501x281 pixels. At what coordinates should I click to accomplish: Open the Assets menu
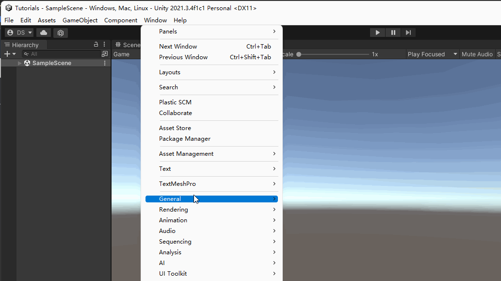point(47,20)
